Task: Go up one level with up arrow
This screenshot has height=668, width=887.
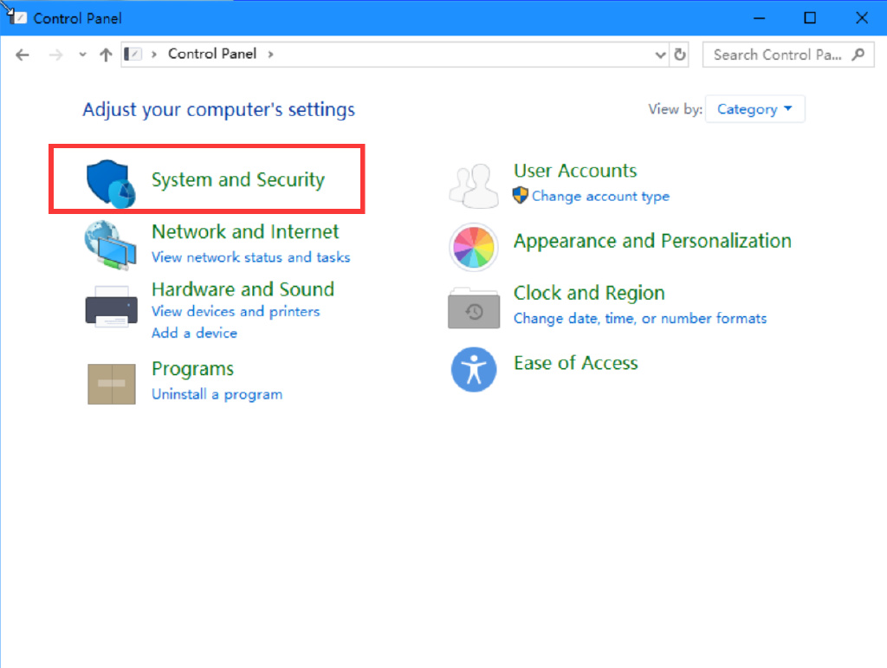Action: click(x=106, y=55)
